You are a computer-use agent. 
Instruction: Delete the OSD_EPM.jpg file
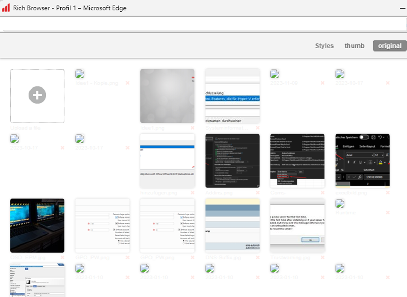[62, 258]
